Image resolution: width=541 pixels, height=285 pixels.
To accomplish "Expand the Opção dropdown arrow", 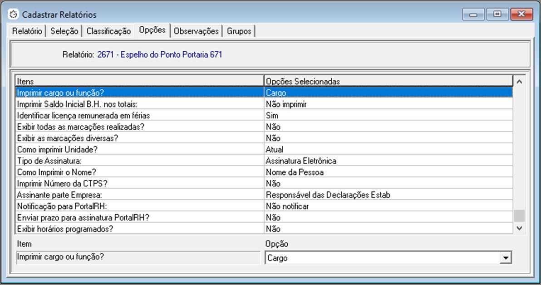I will 505,258.
